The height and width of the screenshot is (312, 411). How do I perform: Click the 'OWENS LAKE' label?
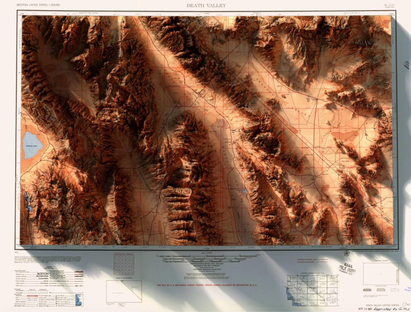[x=31, y=146]
